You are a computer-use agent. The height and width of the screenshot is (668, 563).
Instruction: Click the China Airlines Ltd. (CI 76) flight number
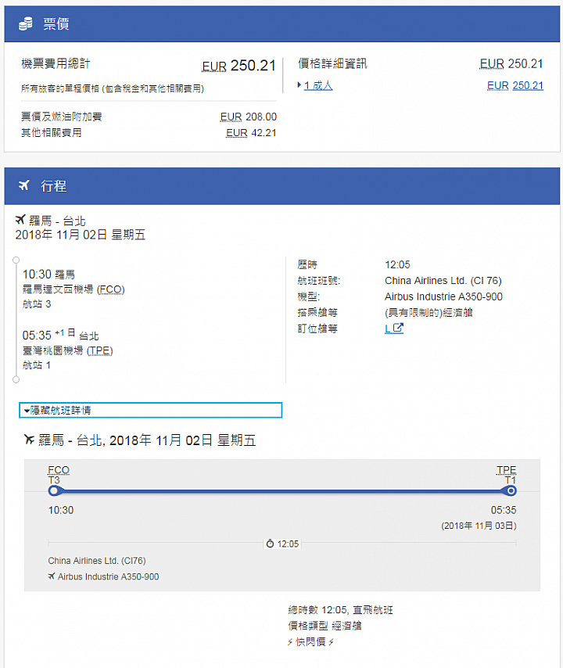[x=443, y=281]
